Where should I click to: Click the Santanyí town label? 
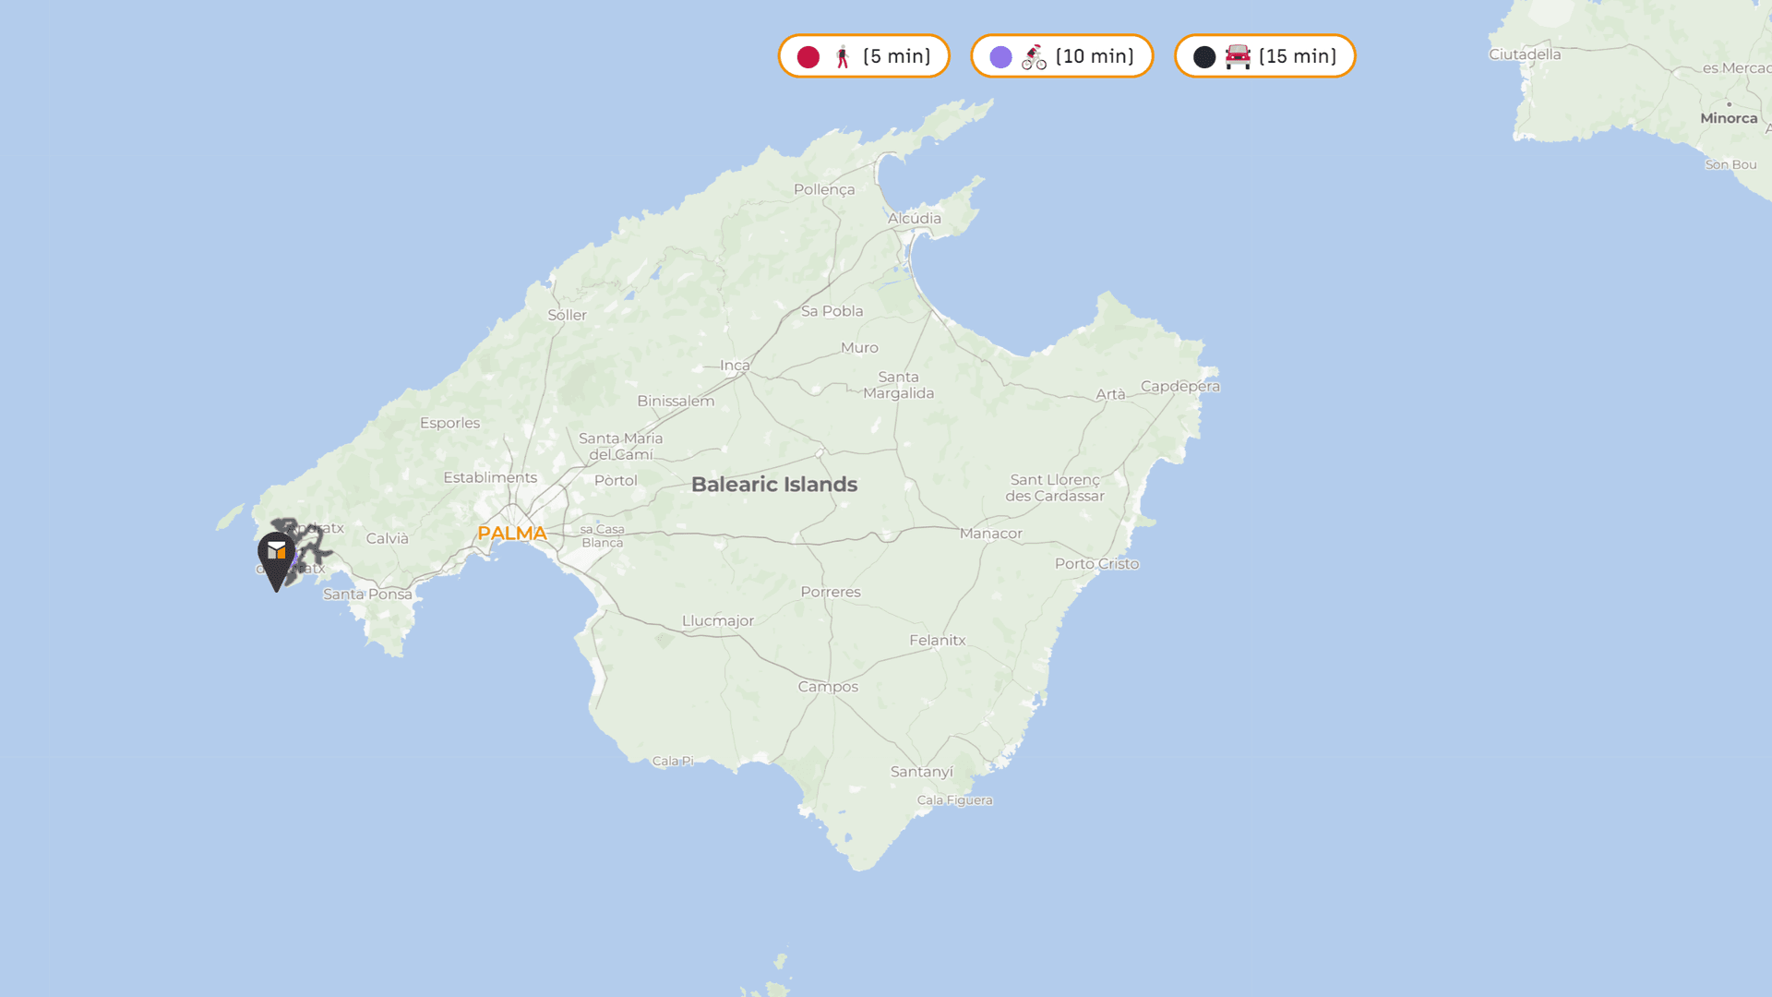(x=922, y=772)
